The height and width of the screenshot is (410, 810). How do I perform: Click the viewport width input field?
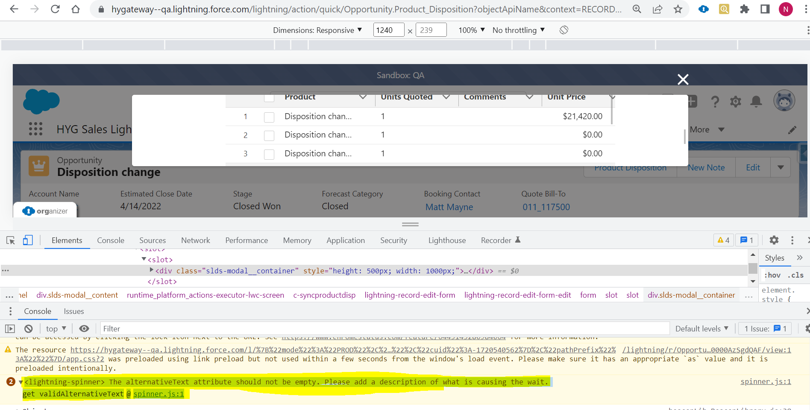pyautogui.click(x=388, y=30)
